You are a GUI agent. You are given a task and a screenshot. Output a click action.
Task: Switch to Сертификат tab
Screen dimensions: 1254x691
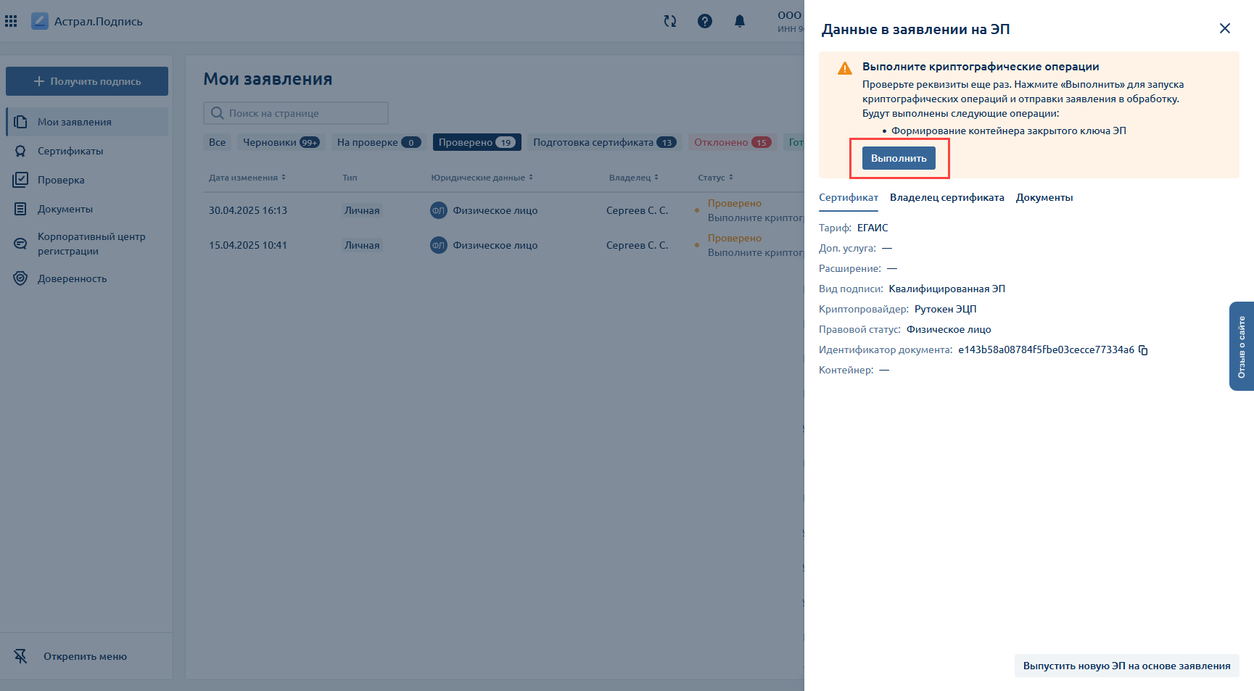point(849,197)
